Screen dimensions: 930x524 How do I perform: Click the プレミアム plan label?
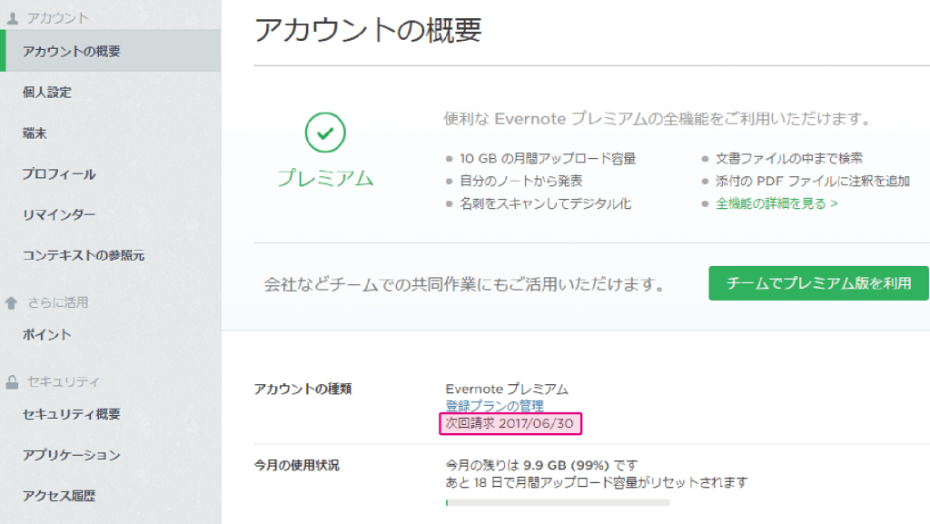tap(325, 178)
